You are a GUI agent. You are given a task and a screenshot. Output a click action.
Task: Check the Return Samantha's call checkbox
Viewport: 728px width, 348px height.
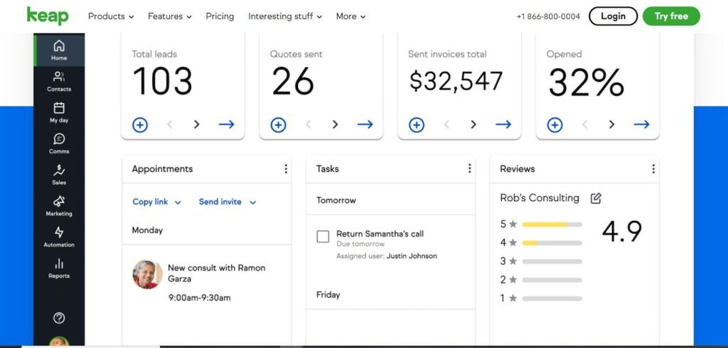[323, 236]
